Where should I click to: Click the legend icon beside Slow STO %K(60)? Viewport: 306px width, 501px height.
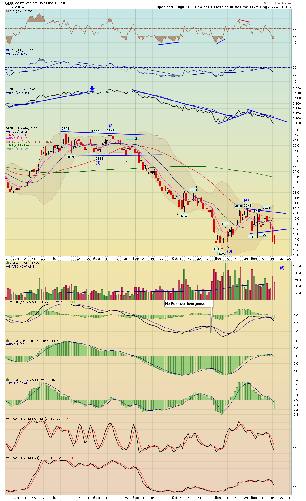pyautogui.click(x=7, y=458)
